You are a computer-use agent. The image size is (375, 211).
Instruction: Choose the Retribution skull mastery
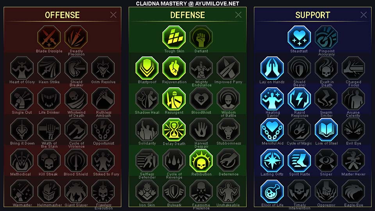point(201,160)
